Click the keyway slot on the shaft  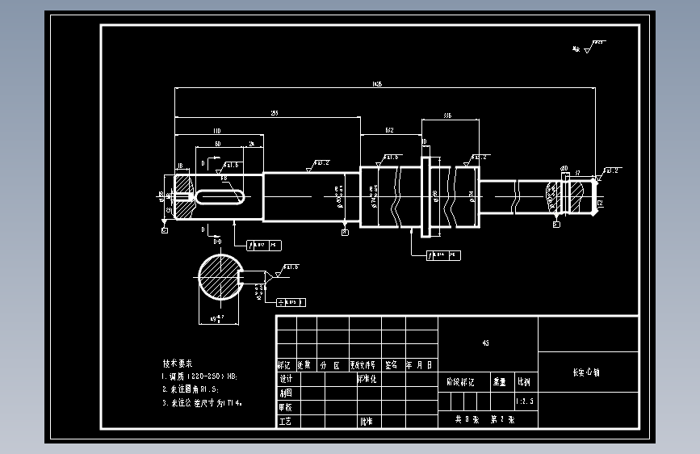[220, 197]
